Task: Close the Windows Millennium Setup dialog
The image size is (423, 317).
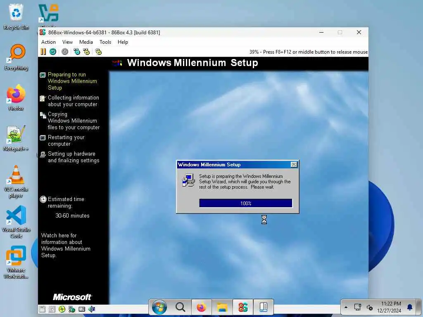Action: click(294, 164)
